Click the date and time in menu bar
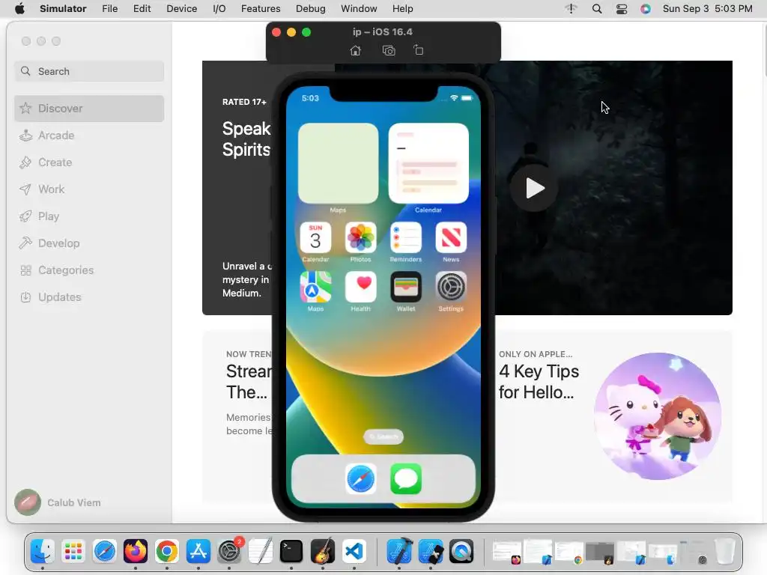 pos(707,9)
